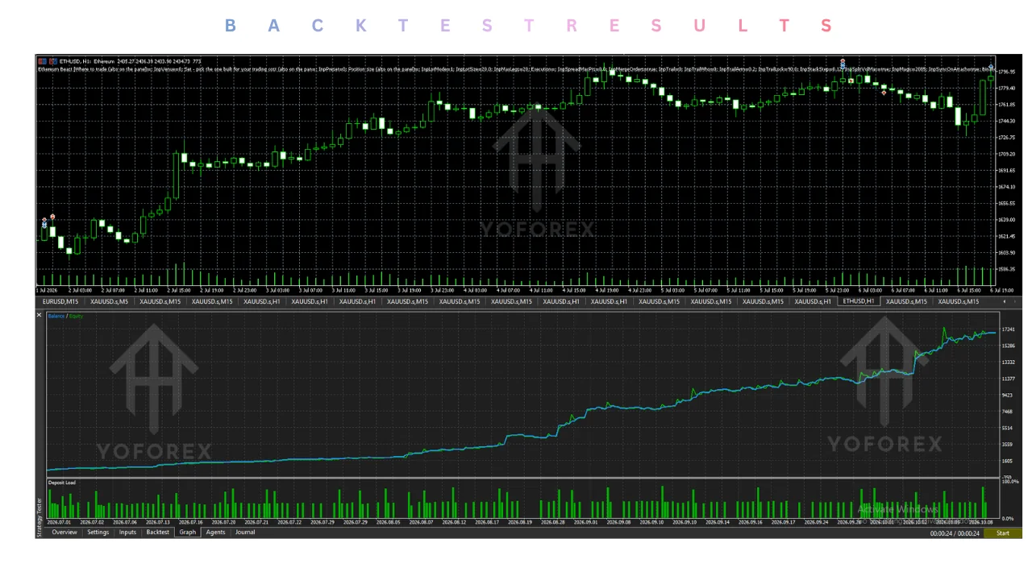Switch to the Settings tab
Screen dimensions: 1032x580
(x=98, y=532)
